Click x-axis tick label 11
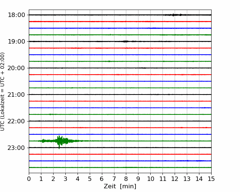 [x=163, y=179]
